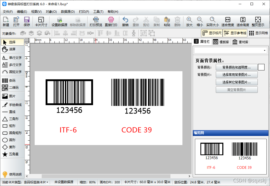Select the 二维码 QR code tool

[13, 88]
